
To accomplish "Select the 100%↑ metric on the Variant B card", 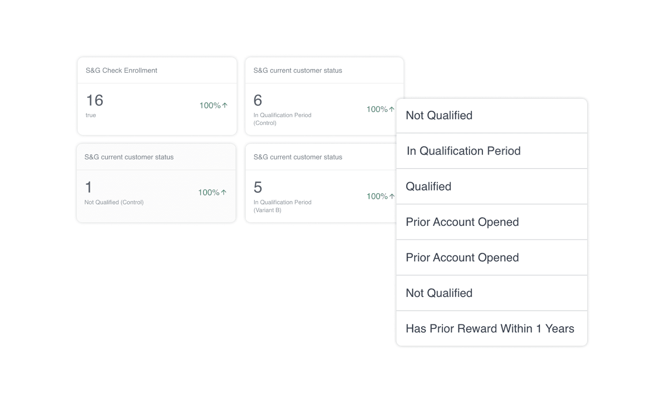I will pos(380,196).
